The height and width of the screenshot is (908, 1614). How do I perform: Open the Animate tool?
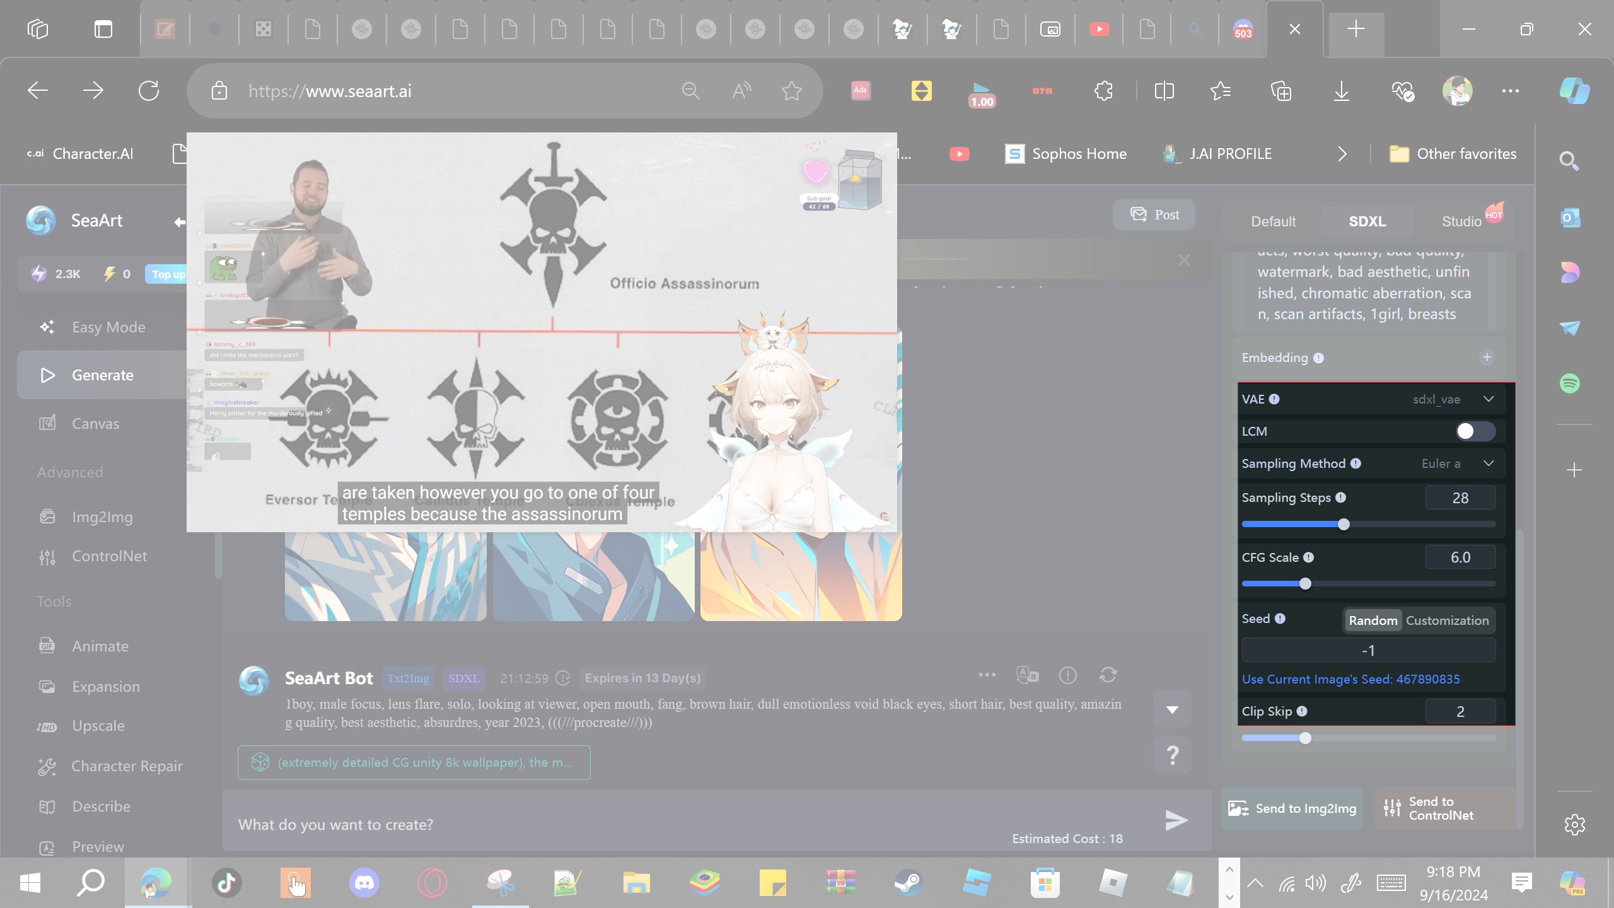point(100,646)
